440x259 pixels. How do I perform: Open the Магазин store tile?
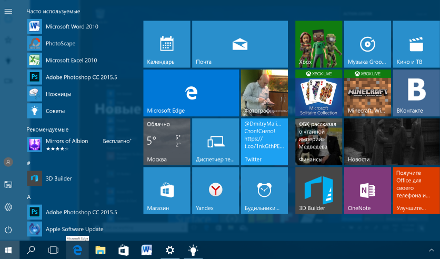pyautogui.click(x=167, y=191)
